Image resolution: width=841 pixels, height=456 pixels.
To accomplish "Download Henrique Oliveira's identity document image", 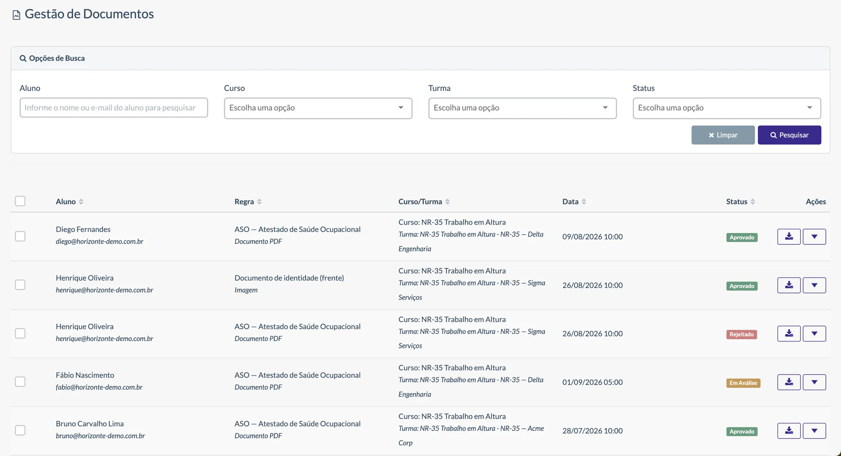I will [x=789, y=285].
